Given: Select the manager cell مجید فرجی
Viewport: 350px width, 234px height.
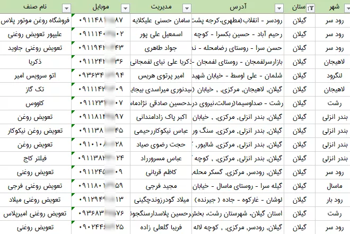Looking at the screenshot, I should [x=161, y=186].
